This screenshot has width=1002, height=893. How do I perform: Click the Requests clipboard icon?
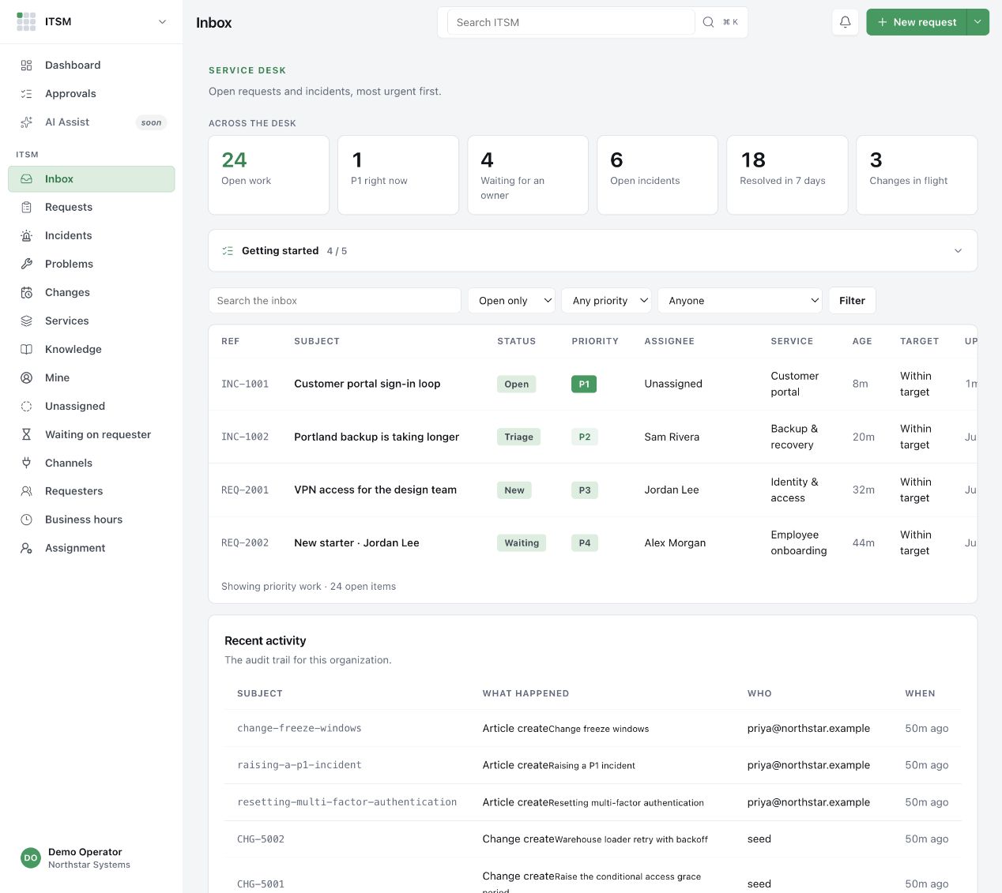point(26,208)
